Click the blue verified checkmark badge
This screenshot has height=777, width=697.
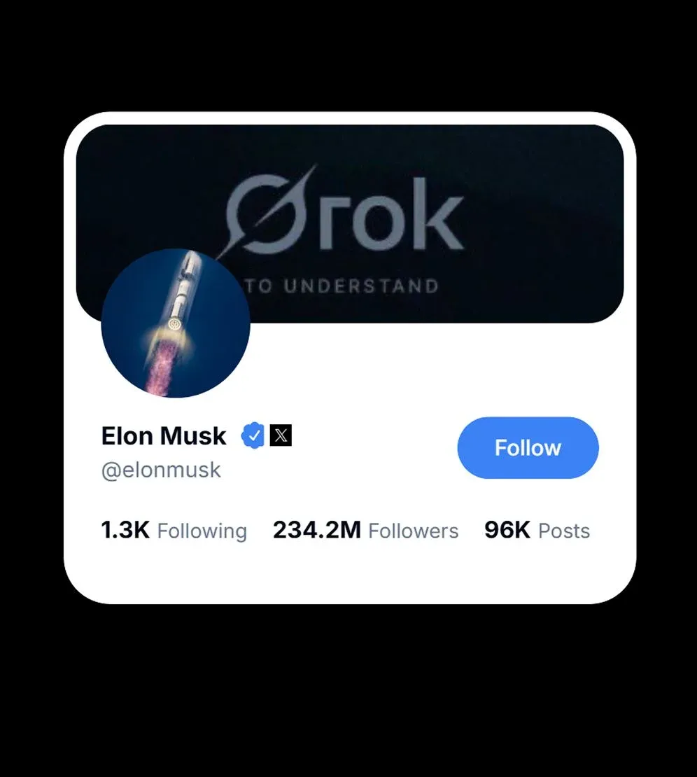[253, 435]
